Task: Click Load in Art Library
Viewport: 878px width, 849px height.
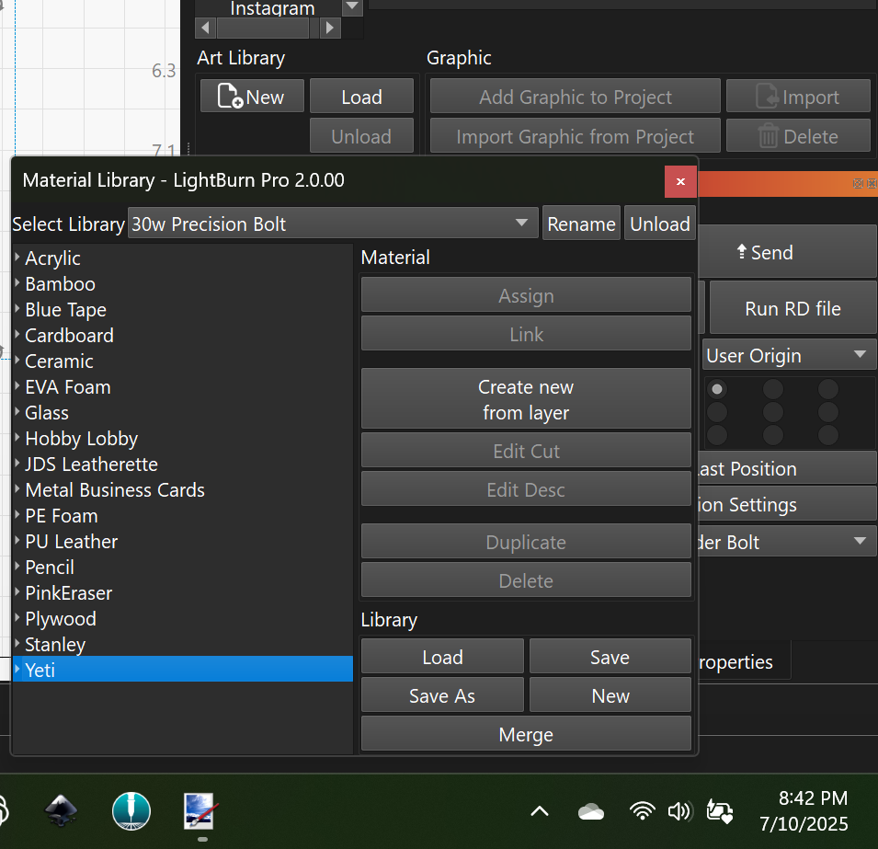Action: pos(361,97)
